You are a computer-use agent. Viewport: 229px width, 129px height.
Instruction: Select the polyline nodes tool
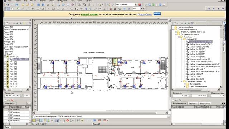pyautogui.click(x=77, y=9)
